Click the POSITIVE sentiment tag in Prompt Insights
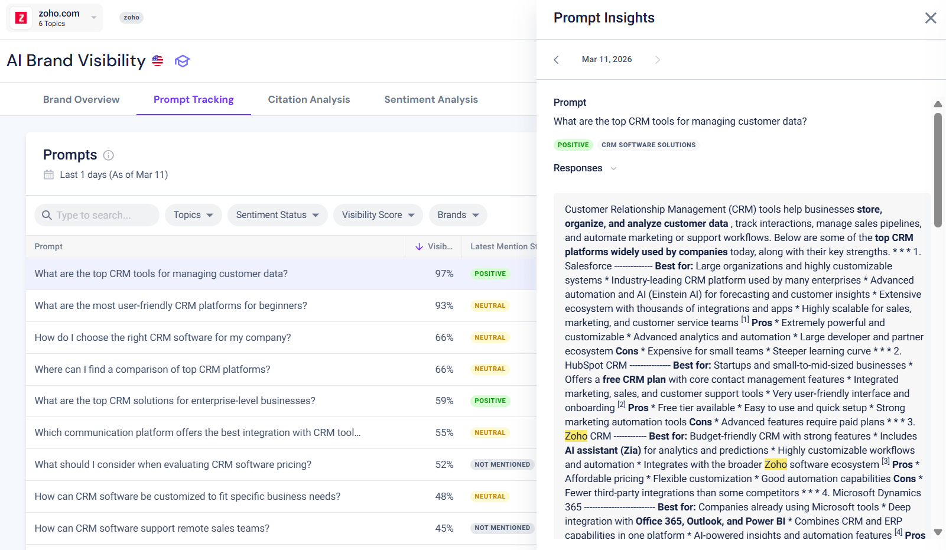 (x=573, y=145)
